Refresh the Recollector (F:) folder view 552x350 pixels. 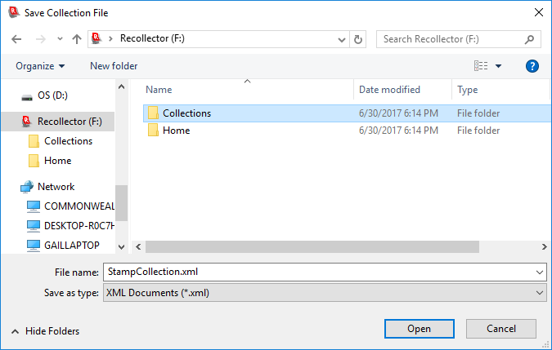[358, 39]
